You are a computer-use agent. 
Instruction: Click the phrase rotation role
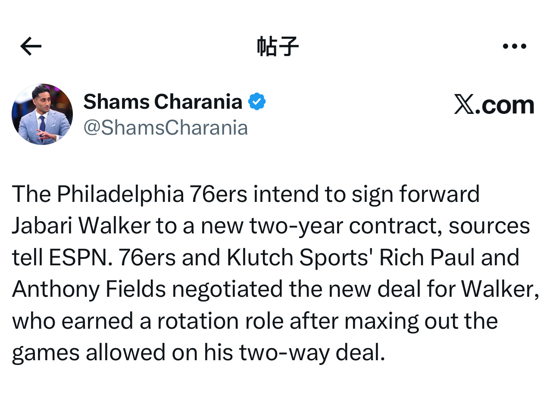[x=220, y=321]
